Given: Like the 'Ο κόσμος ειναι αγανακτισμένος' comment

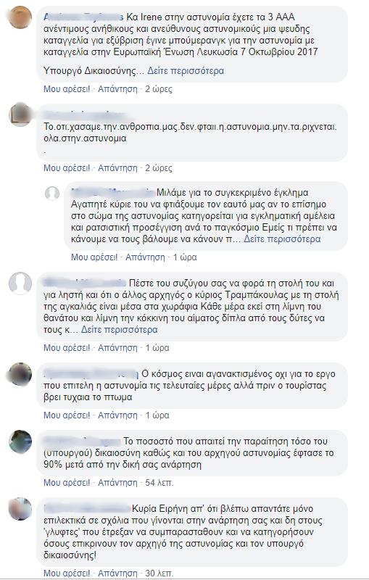Looking at the screenshot, I should click(x=67, y=415).
